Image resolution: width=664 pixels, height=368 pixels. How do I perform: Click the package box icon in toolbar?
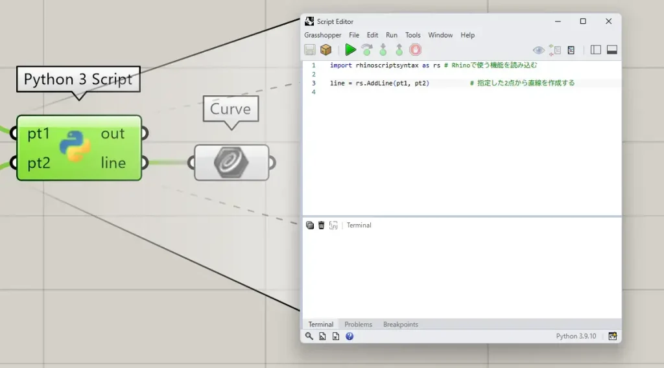(x=326, y=50)
